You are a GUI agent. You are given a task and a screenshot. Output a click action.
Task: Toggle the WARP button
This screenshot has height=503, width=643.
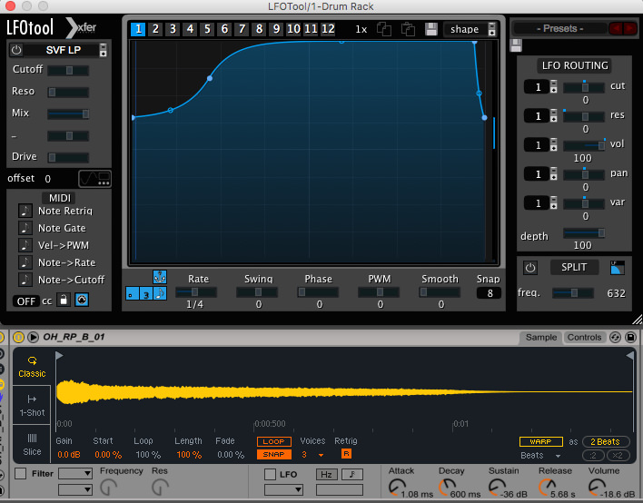click(x=540, y=441)
